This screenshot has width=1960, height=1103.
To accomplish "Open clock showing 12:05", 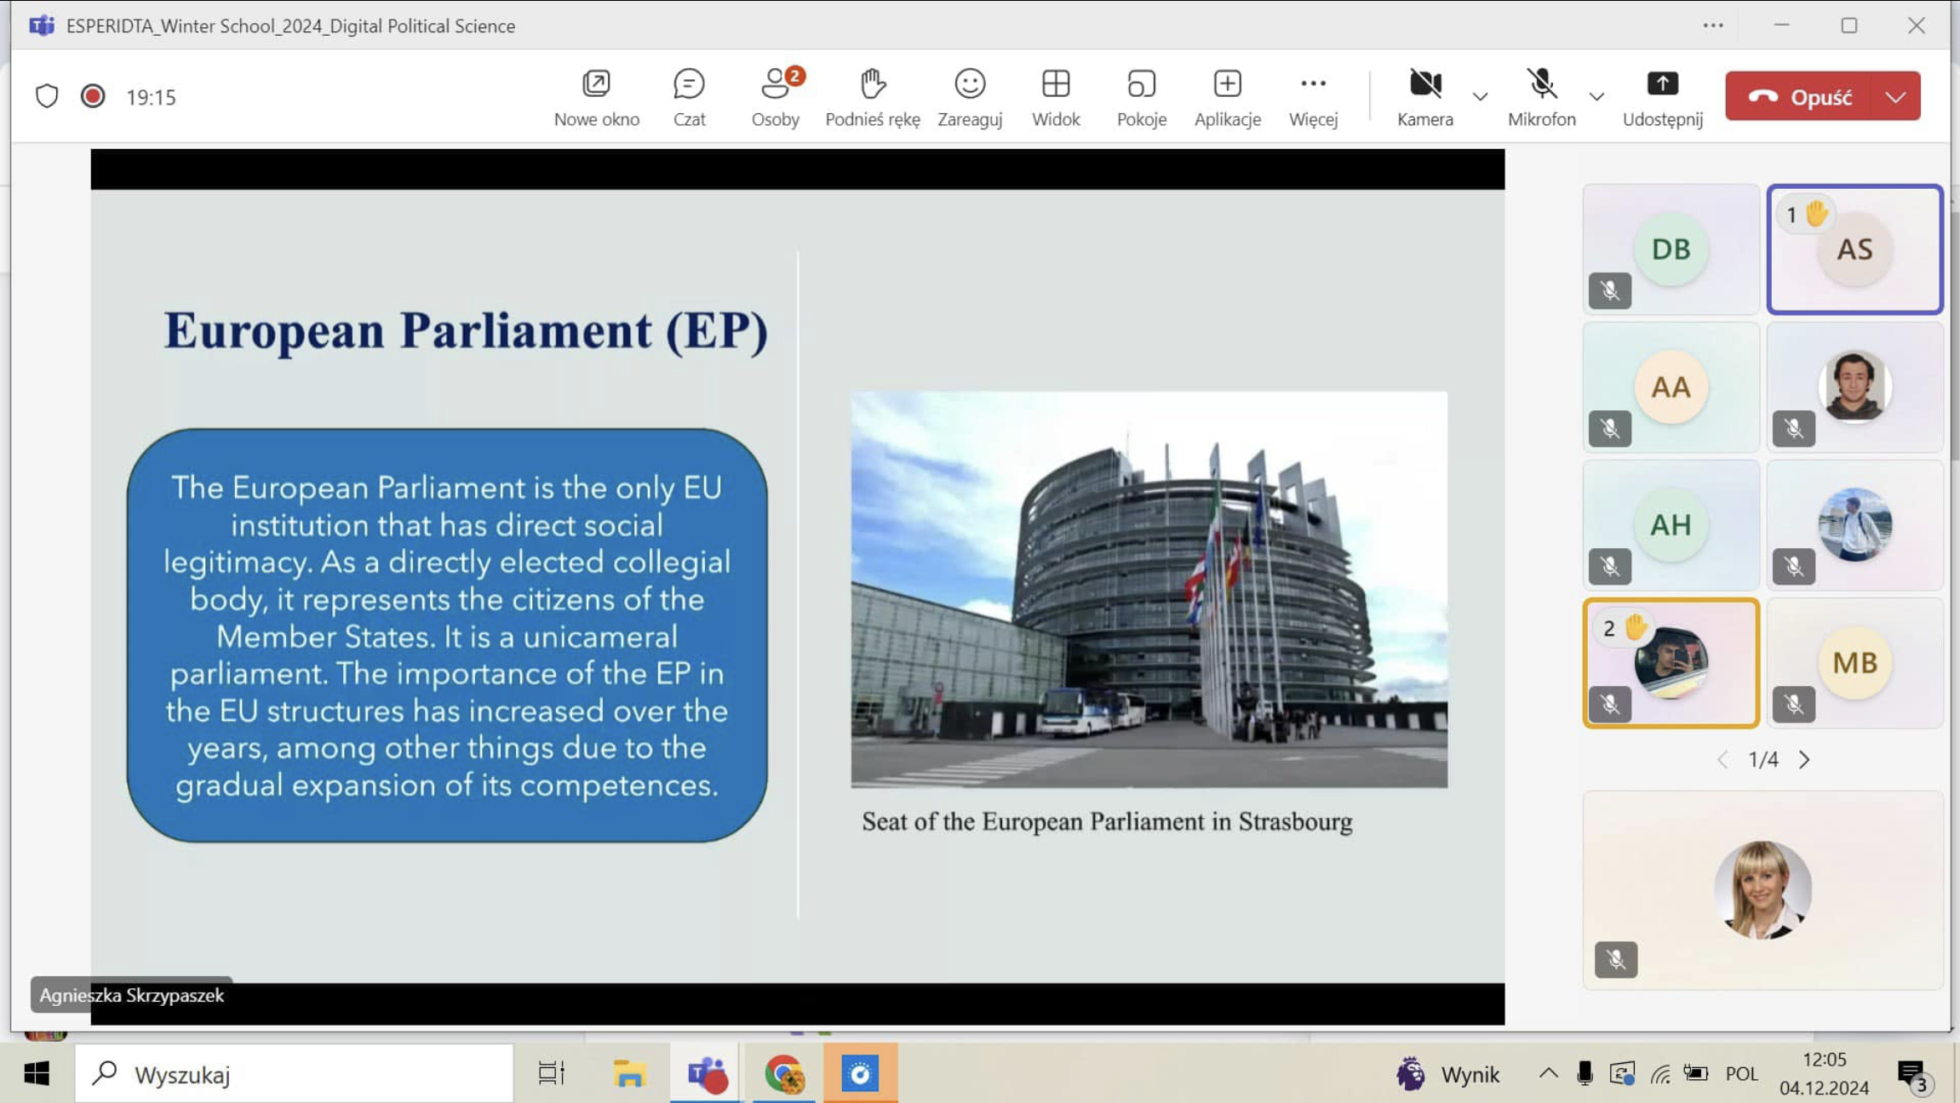I will tap(1824, 1074).
